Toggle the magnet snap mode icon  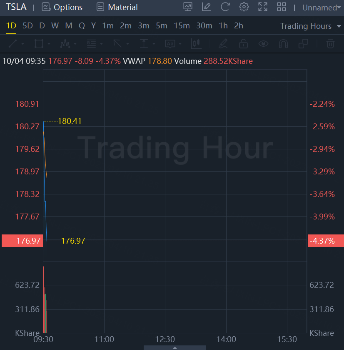pyautogui.click(x=283, y=43)
